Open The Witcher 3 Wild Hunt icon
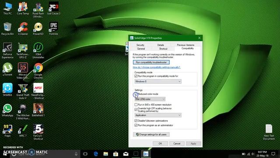The image size is (280, 158). pyautogui.click(x=23, y=112)
